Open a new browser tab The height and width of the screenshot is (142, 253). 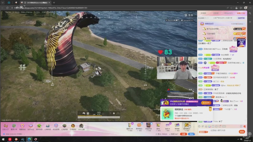(54, 3)
